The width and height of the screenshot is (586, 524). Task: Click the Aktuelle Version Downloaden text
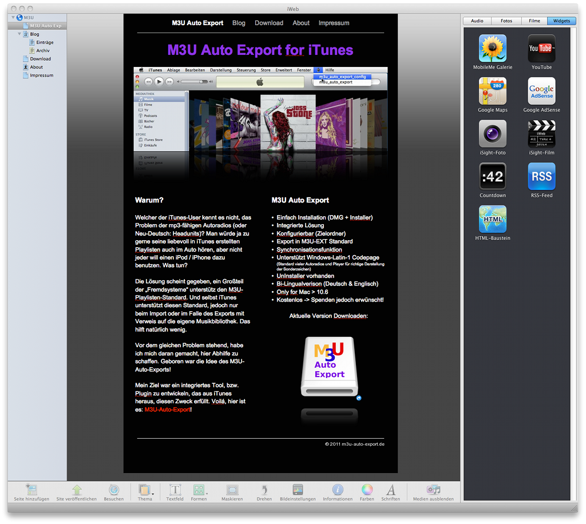(x=328, y=316)
